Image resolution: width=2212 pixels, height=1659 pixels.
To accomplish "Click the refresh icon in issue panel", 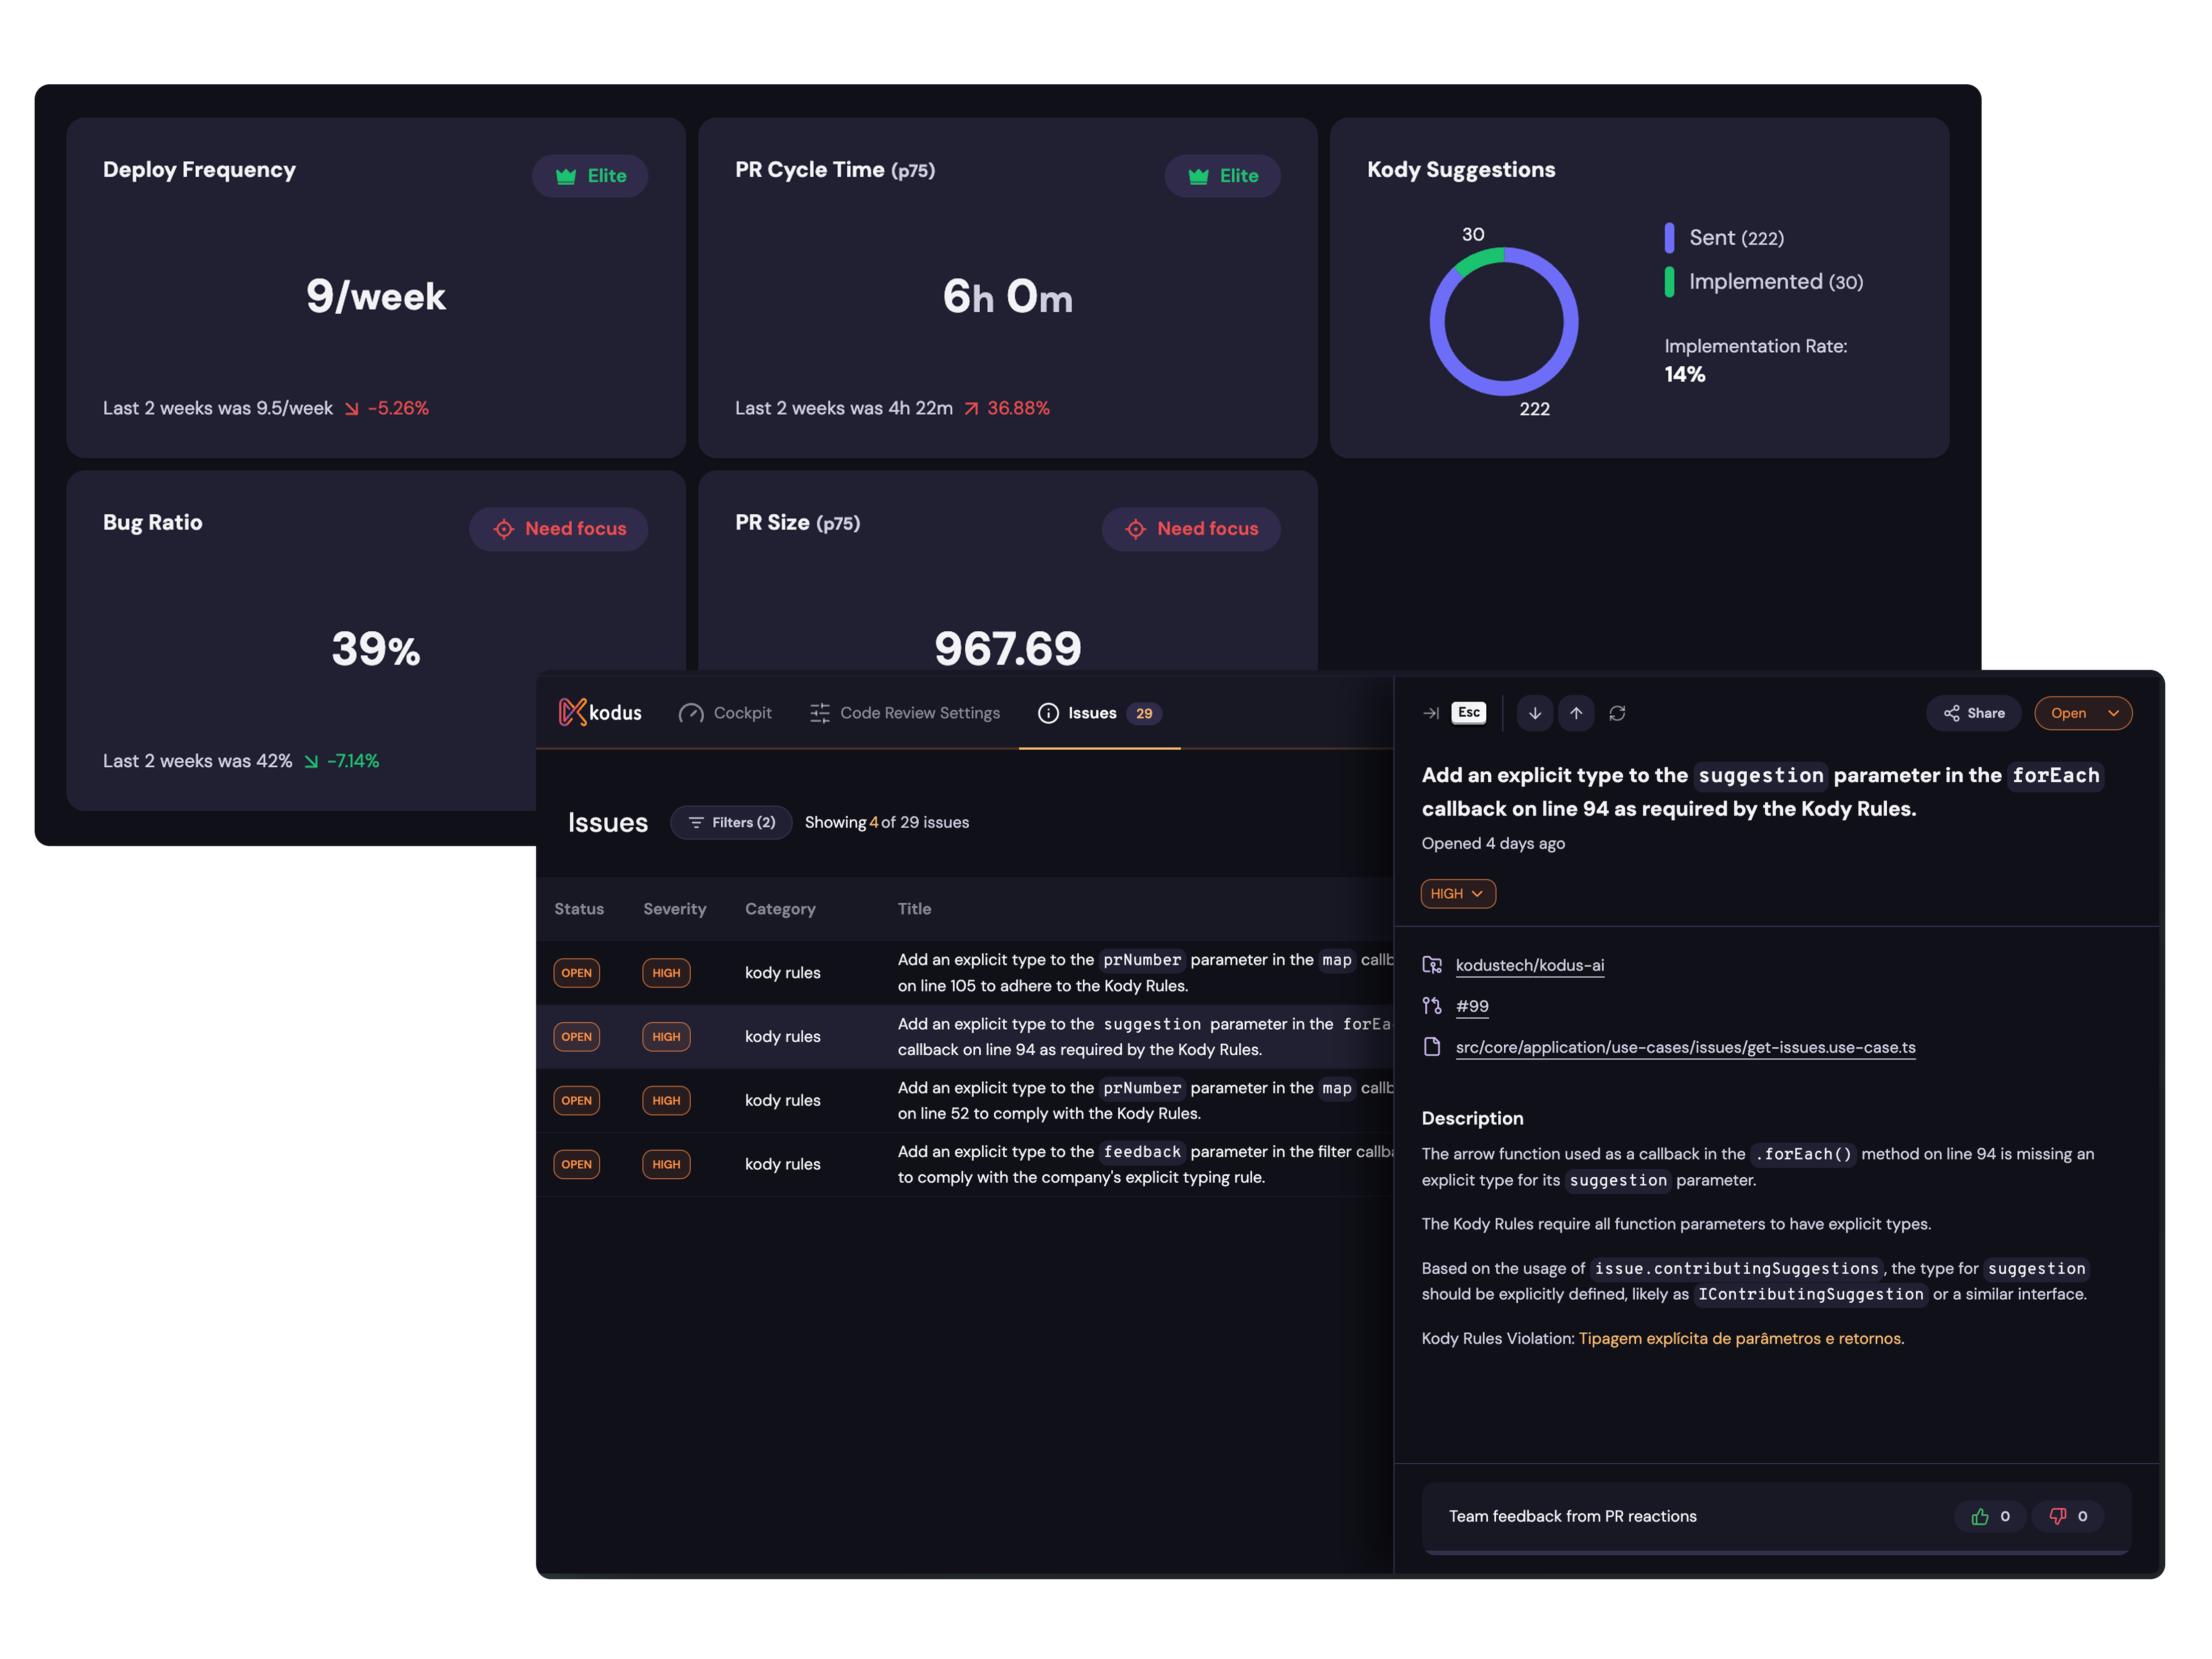I will (1617, 713).
